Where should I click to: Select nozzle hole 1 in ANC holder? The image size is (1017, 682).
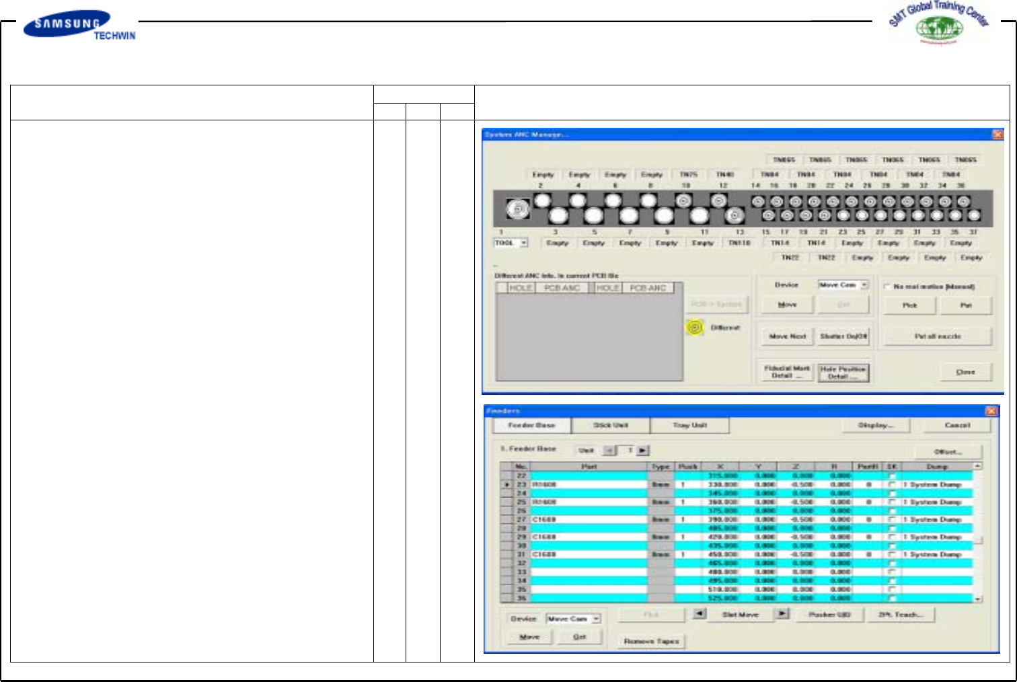point(517,210)
